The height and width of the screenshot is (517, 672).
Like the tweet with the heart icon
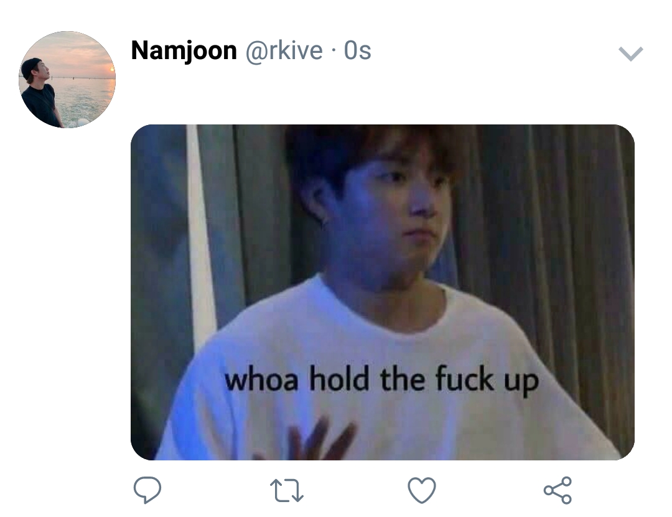coord(422,490)
